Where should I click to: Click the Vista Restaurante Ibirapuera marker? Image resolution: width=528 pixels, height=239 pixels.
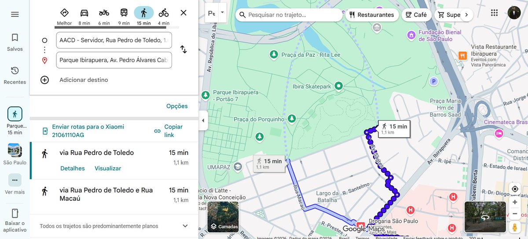tap(462, 55)
